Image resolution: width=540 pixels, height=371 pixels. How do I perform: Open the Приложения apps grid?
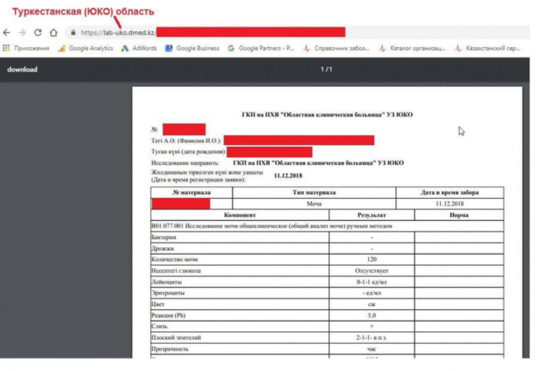click(x=26, y=49)
